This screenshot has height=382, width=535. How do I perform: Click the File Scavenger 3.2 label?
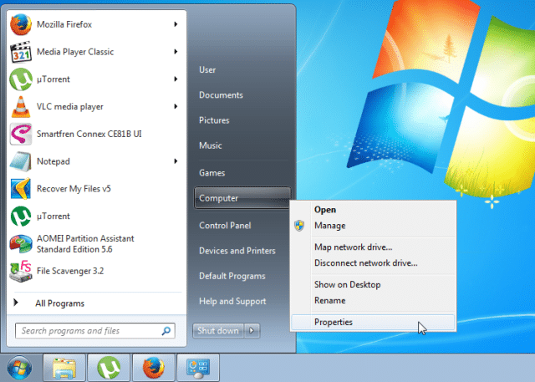tap(70, 271)
